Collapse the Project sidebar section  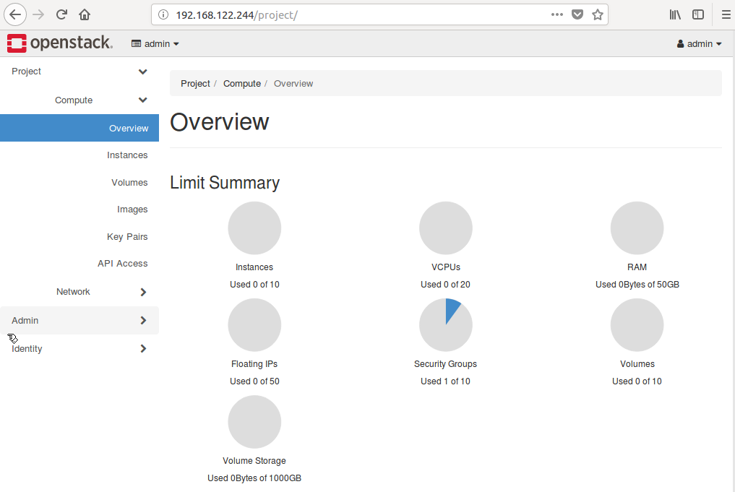[x=79, y=72]
